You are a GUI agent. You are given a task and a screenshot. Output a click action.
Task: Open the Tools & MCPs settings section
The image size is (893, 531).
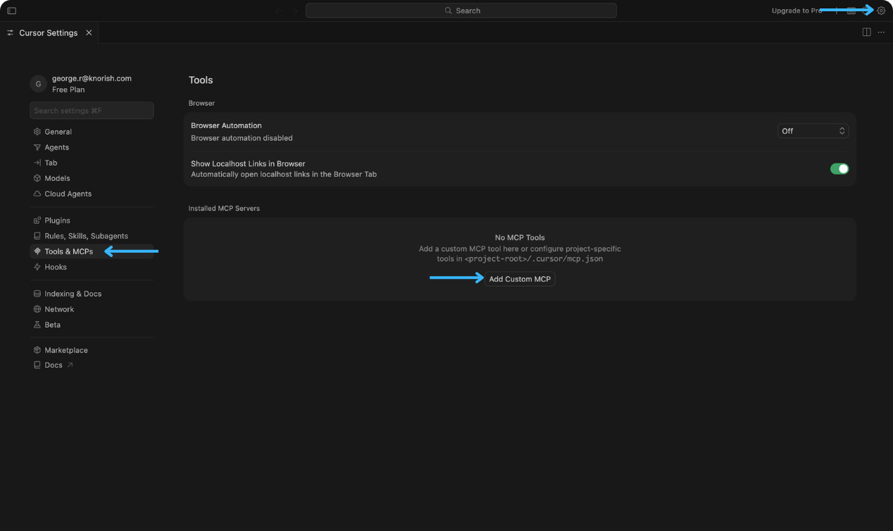coord(68,251)
